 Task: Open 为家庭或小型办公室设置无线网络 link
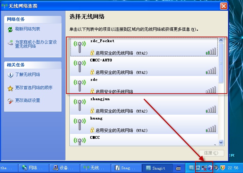(x=36, y=44)
